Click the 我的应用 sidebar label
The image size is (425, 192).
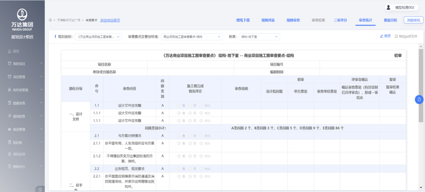[19, 154]
